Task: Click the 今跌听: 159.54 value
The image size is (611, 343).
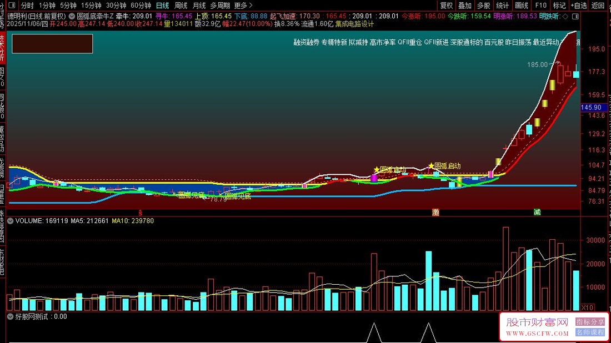Action: tap(469, 16)
